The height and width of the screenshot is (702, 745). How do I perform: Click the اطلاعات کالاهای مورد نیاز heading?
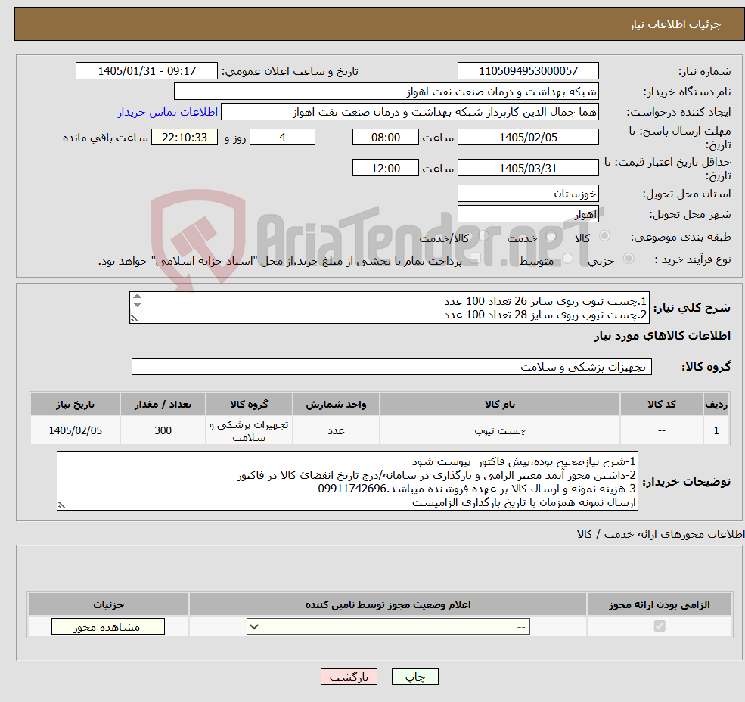tap(663, 336)
